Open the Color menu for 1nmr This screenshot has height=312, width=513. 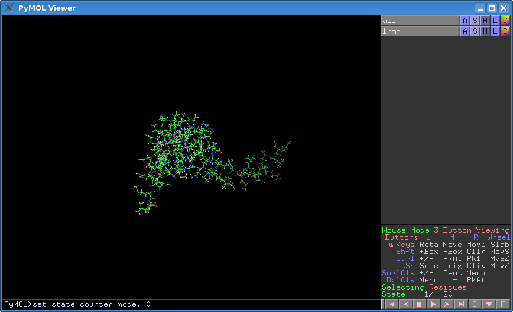pyautogui.click(x=505, y=31)
